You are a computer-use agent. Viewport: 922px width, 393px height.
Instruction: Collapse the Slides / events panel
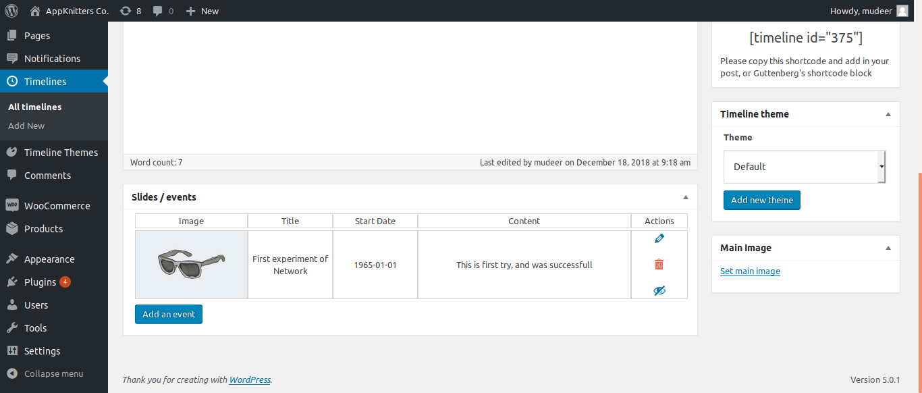click(686, 197)
